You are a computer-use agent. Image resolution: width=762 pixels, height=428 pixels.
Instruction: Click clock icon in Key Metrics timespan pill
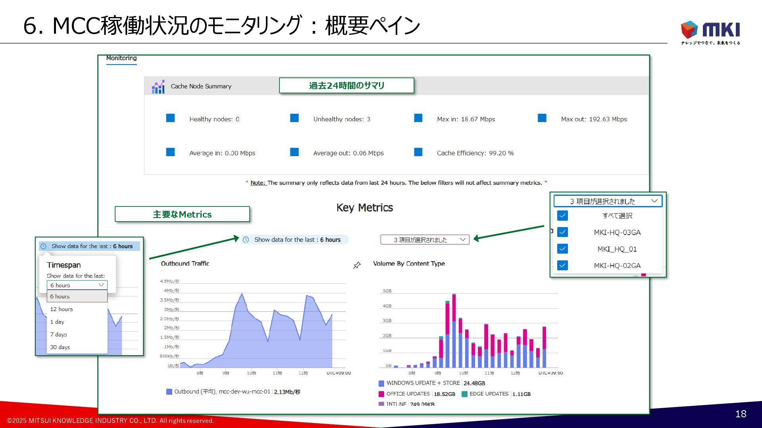pyautogui.click(x=246, y=240)
